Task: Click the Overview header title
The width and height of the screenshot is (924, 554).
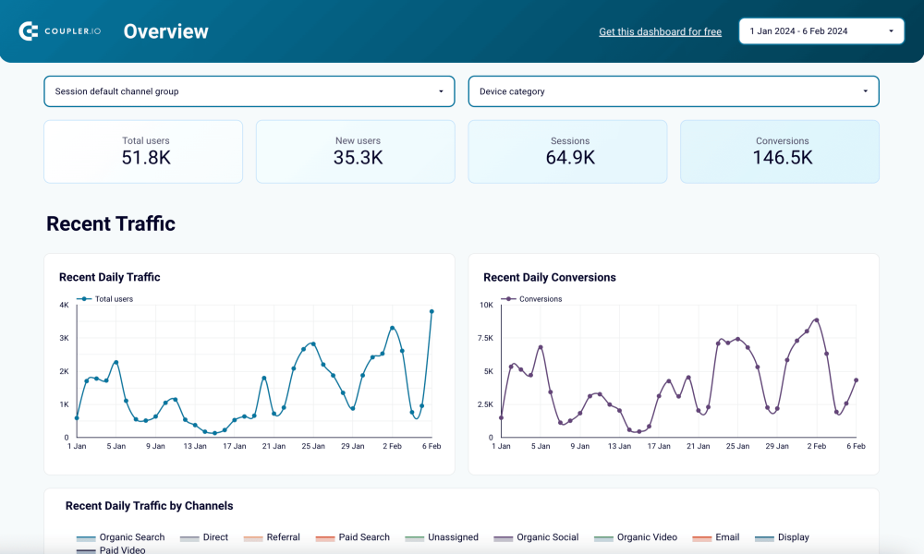Action: (x=165, y=30)
